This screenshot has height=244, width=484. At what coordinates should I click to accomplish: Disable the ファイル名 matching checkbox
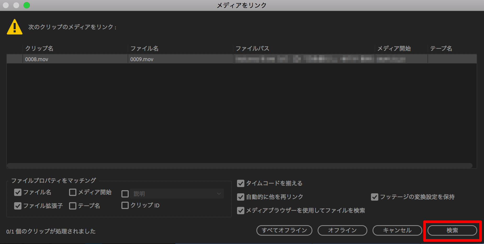(18, 192)
